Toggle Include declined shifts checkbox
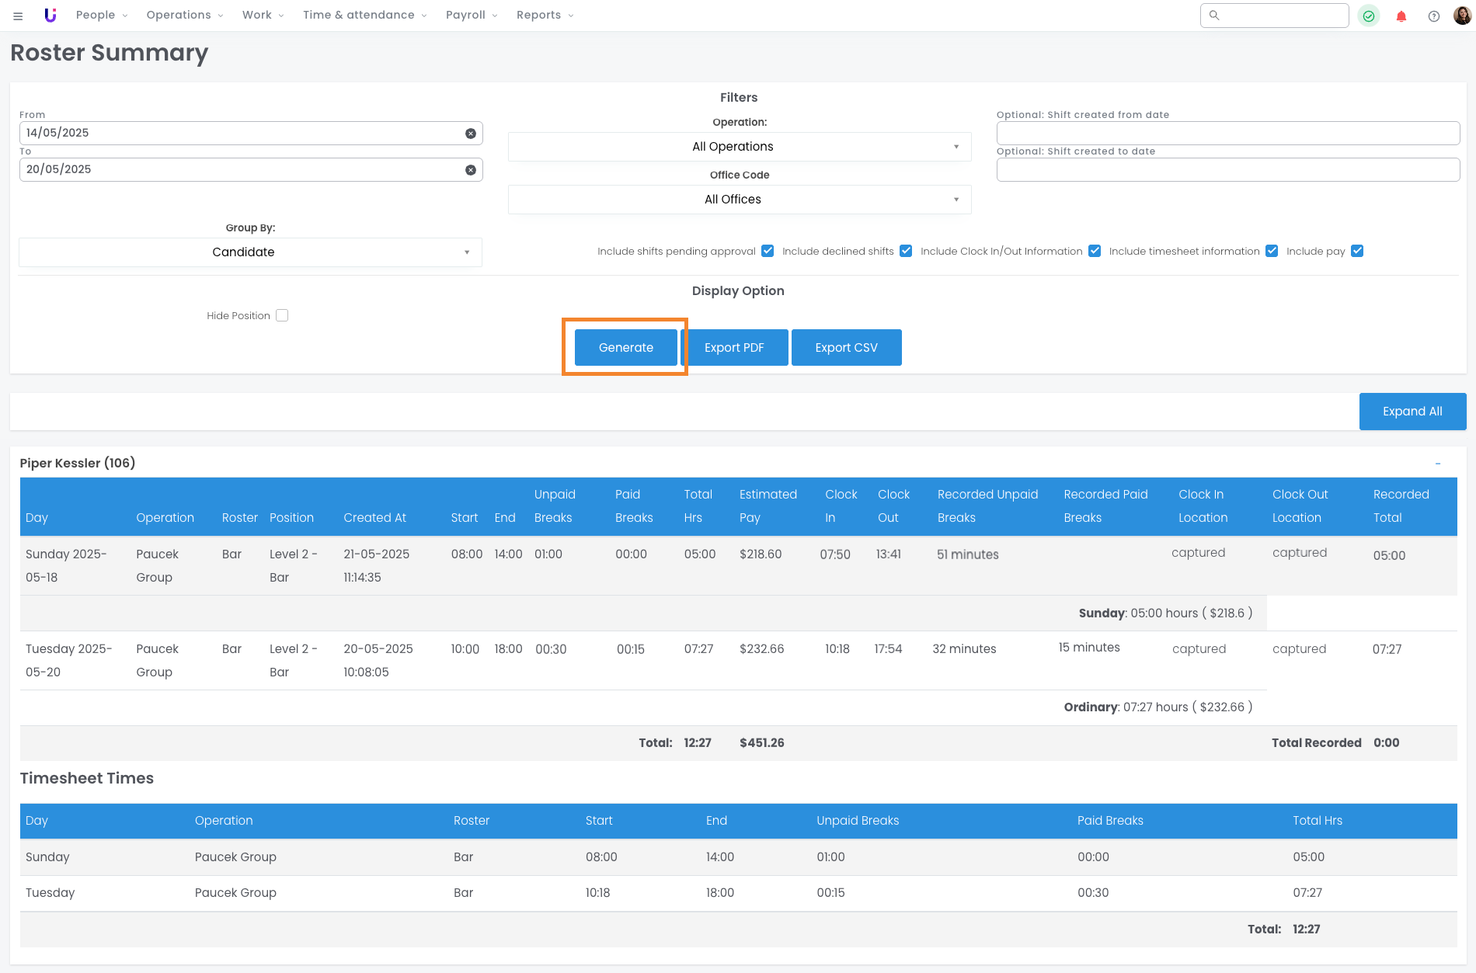This screenshot has width=1476, height=973. 905,251
